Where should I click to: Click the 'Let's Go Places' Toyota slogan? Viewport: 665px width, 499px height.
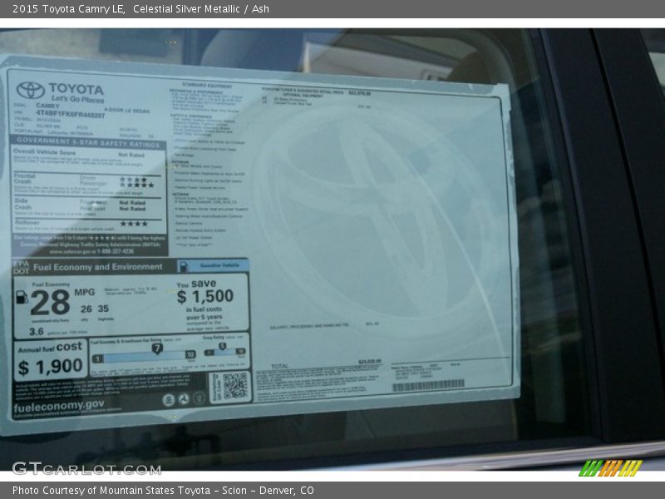[x=77, y=99]
